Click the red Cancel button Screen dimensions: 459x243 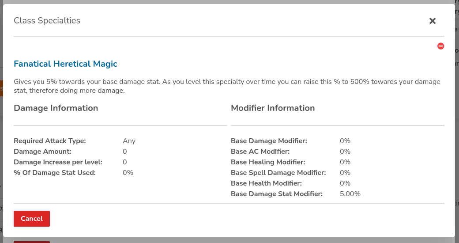[x=32, y=219]
